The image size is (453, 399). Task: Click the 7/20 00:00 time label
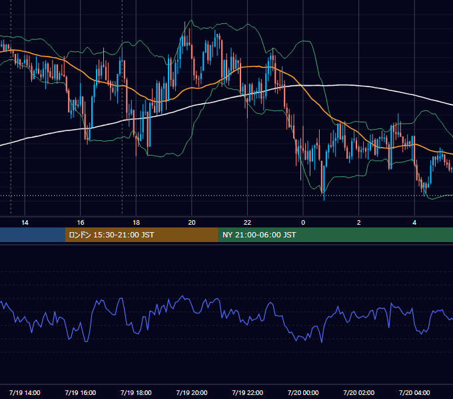click(x=303, y=392)
